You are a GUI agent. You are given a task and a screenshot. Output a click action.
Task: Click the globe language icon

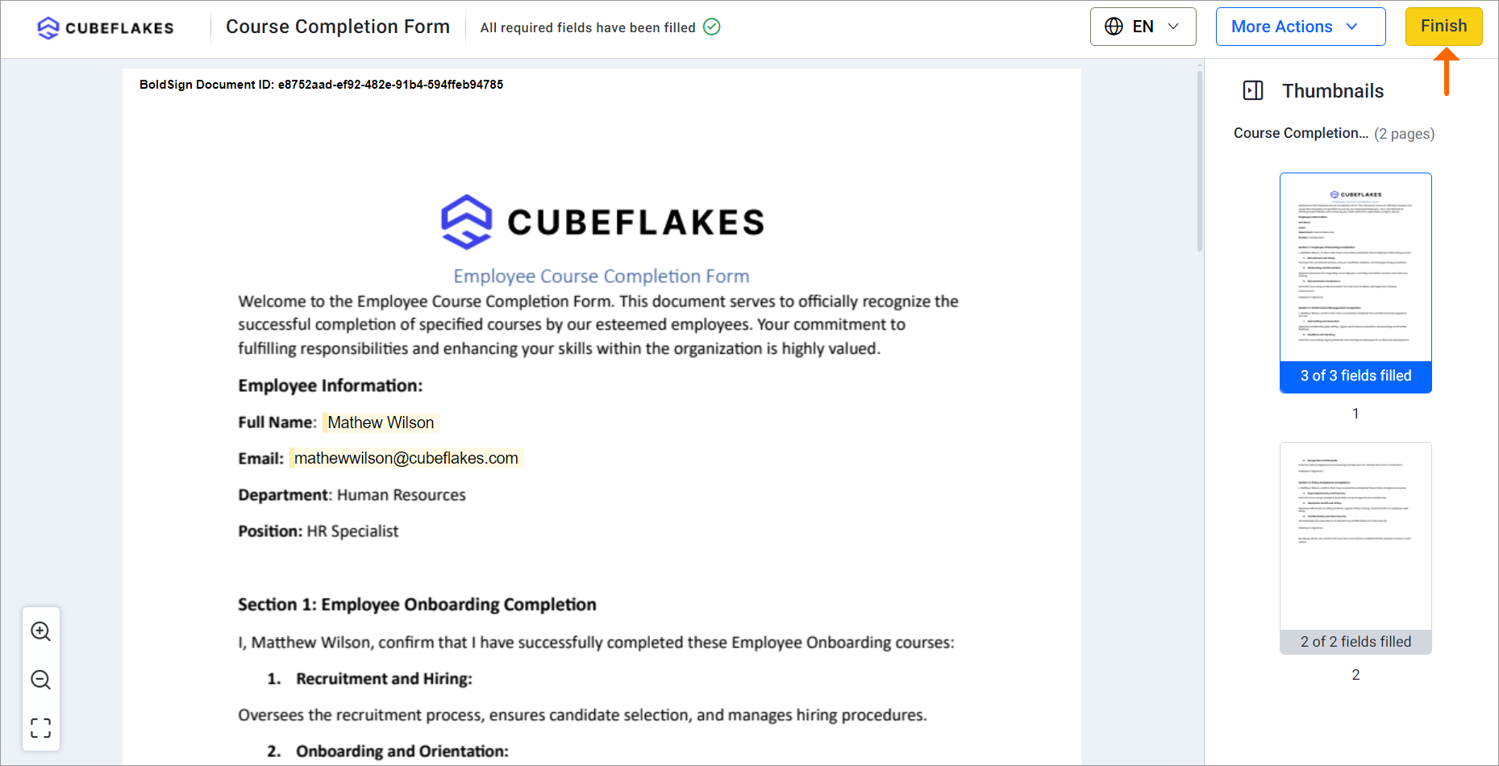[x=1114, y=27]
